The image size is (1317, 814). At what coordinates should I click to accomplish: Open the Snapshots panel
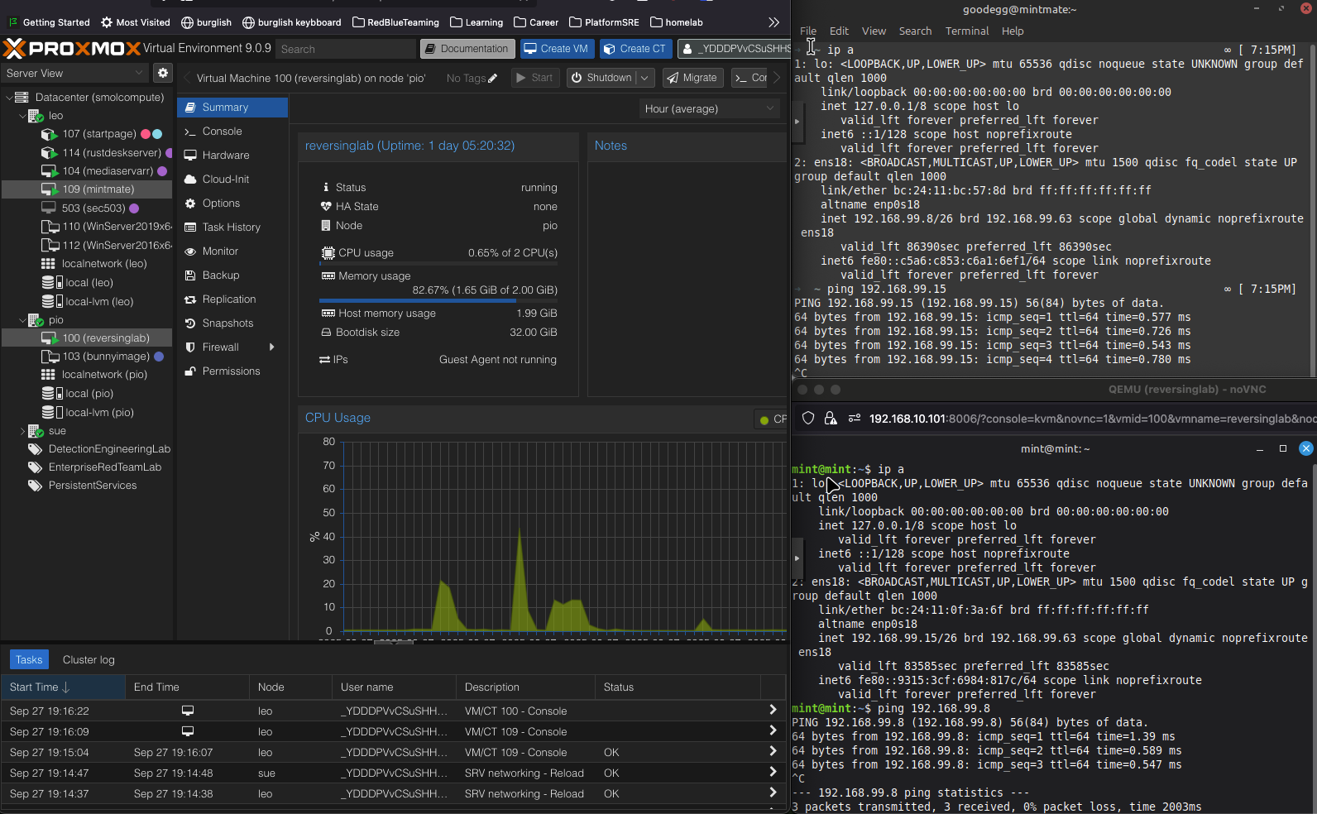(x=227, y=323)
